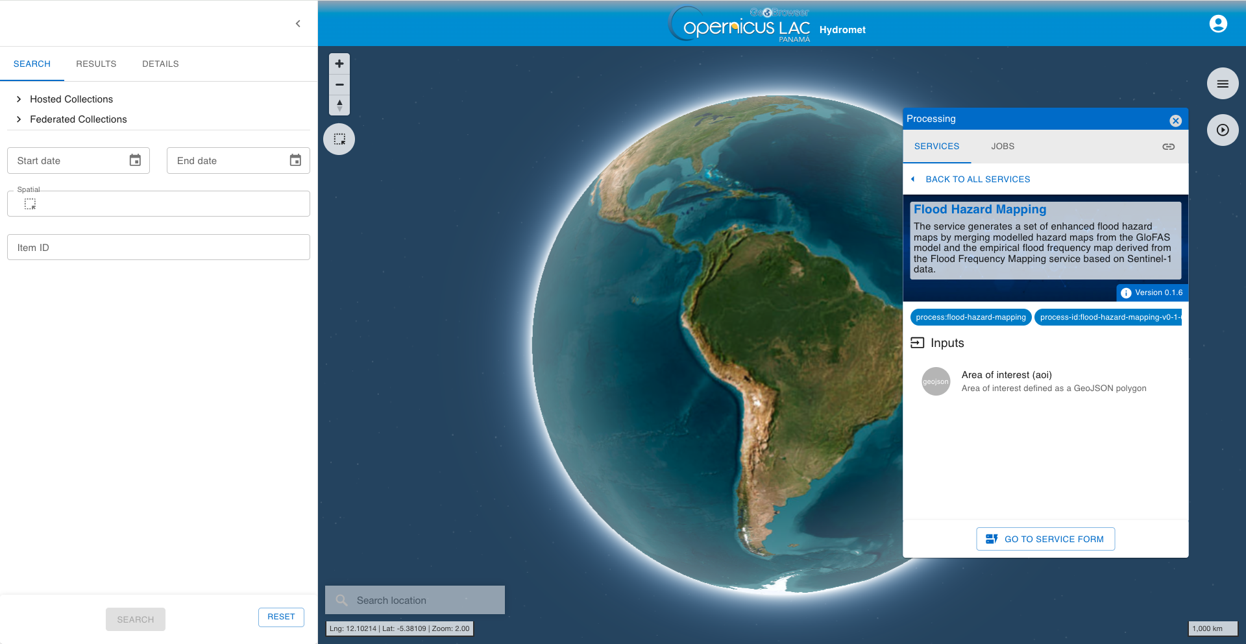Expand Federated Collections

(71, 119)
